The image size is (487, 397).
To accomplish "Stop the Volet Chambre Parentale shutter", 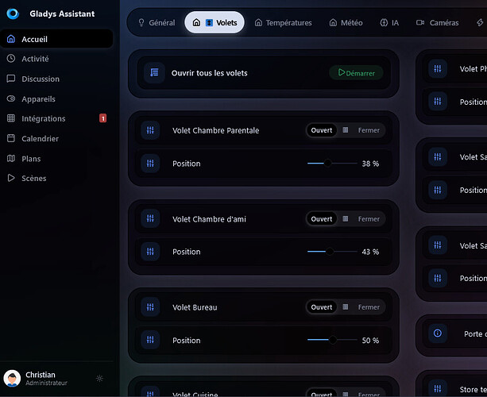I will click(346, 130).
